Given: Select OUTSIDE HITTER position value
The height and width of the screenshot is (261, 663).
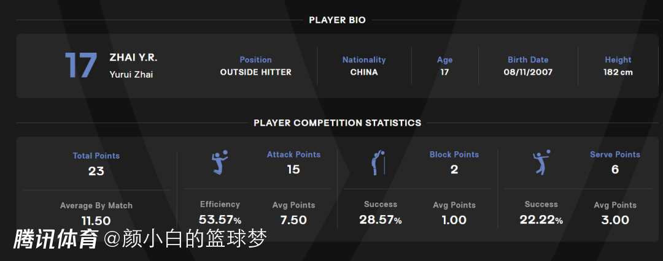Looking at the screenshot, I should coord(256,72).
